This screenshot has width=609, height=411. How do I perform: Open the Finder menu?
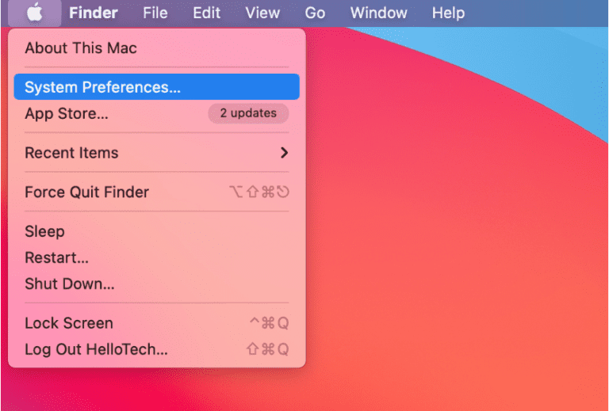point(94,13)
